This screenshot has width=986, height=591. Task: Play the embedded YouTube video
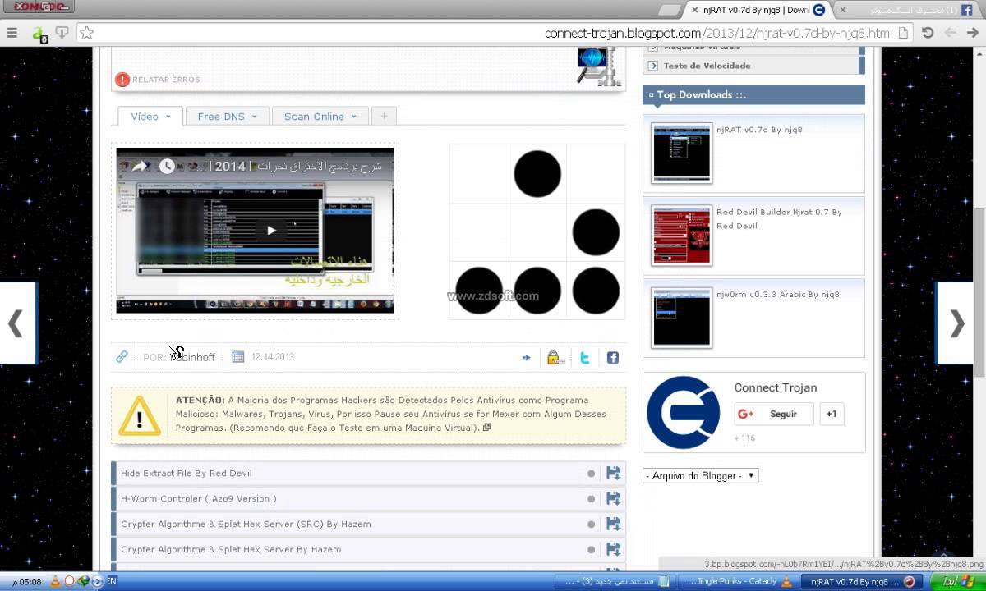[x=272, y=231]
